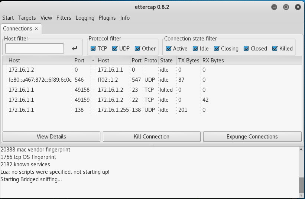This screenshot has width=305, height=199.
Task: Click the '20388 mac vendor fingerprint' log line
Action: [x=35, y=150]
